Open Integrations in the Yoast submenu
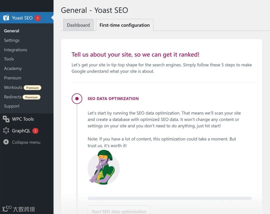This screenshot has width=270, height=214. pos(15,50)
